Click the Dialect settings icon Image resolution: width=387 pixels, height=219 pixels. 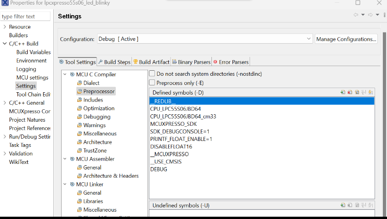coord(80,83)
